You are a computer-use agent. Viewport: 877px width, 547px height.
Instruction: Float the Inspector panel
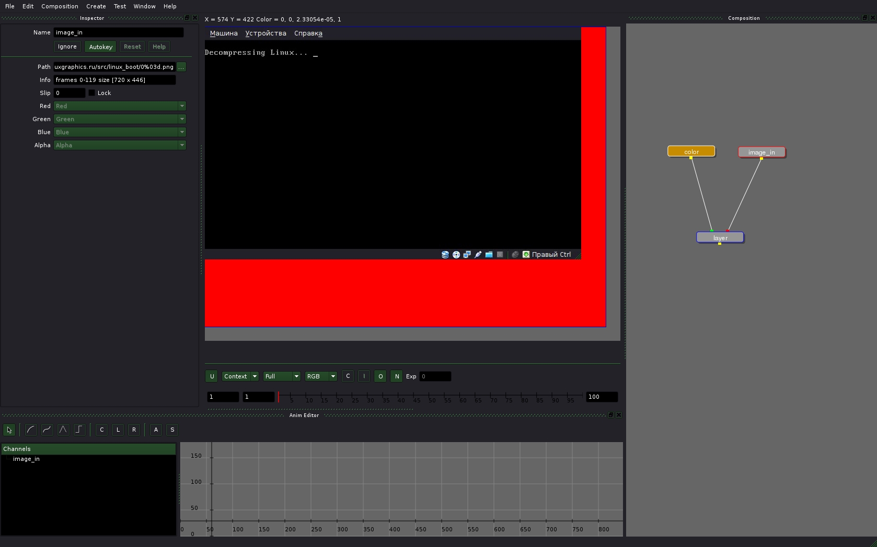click(187, 18)
